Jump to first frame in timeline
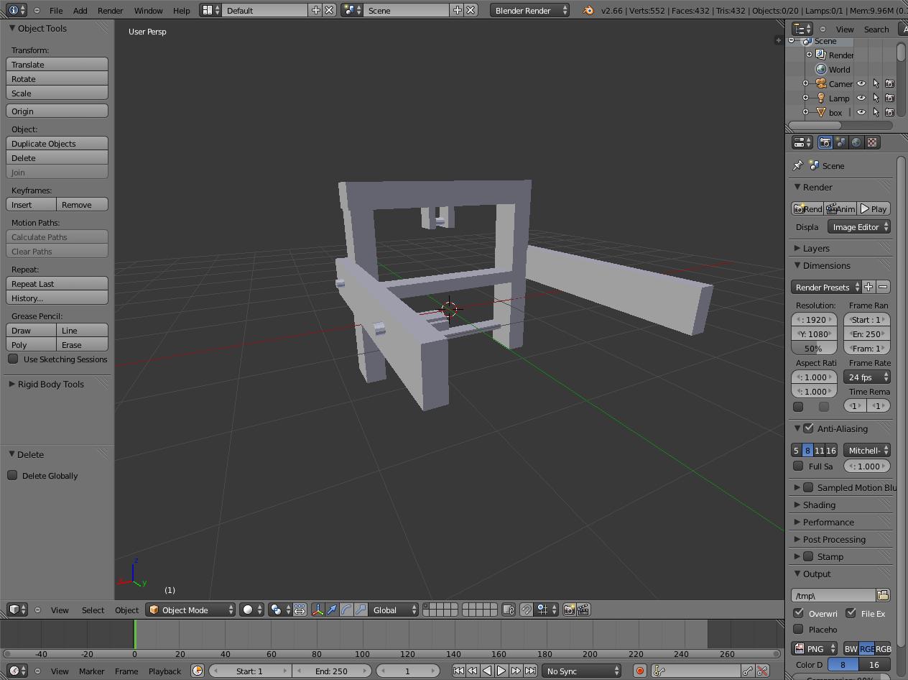 click(x=458, y=671)
